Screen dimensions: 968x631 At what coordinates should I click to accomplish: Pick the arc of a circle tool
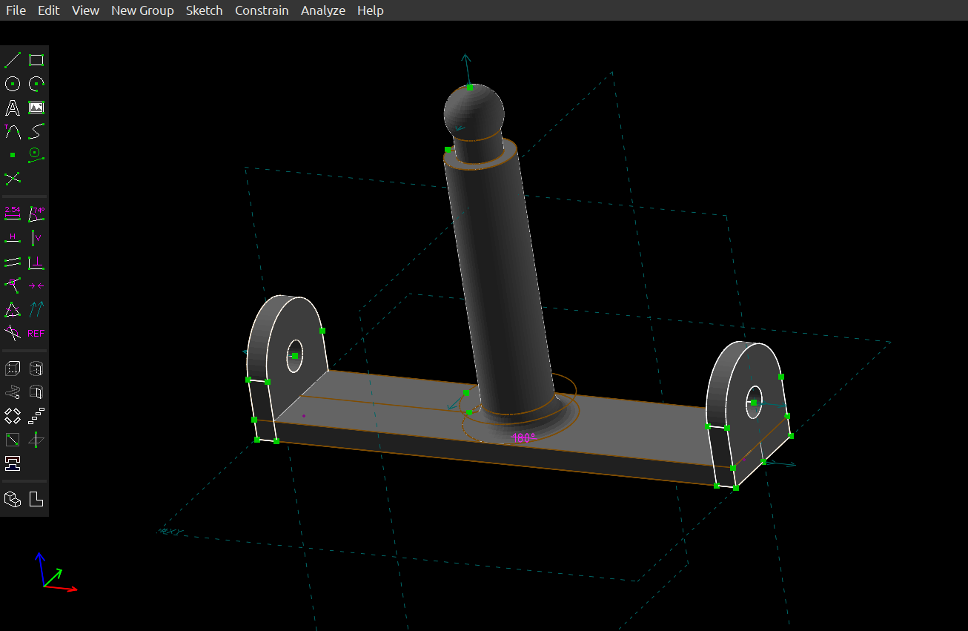(36, 84)
